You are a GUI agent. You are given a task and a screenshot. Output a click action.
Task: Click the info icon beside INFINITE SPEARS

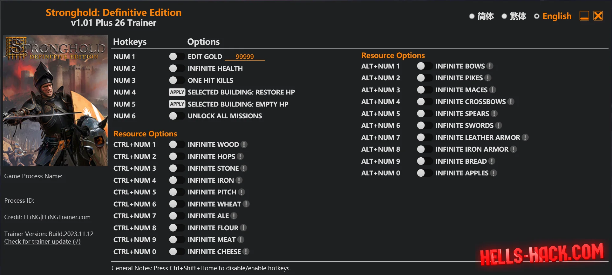click(494, 114)
